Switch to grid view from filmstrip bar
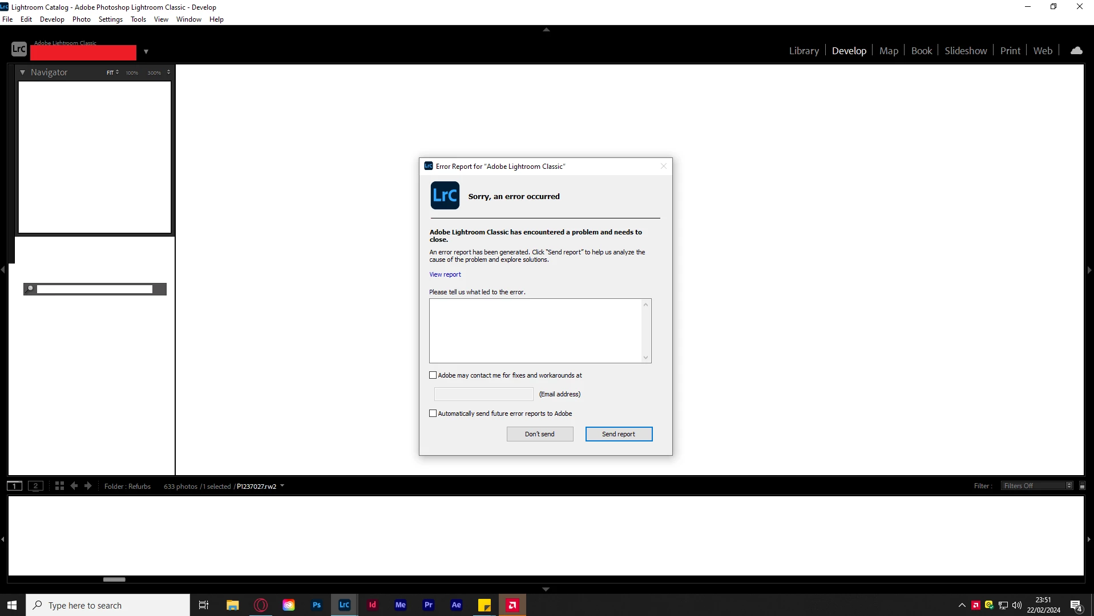Screen dimensions: 1094x616 coord(59,486)
